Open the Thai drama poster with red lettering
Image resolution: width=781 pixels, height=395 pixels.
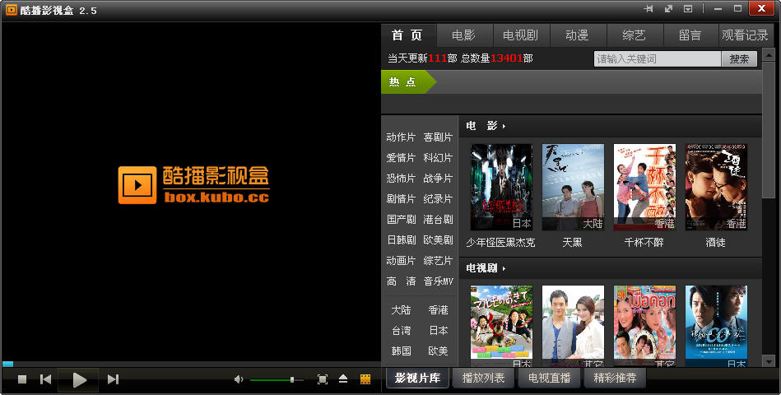644,326
